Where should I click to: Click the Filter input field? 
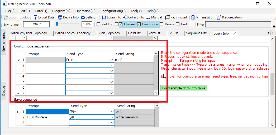point(238,25)
